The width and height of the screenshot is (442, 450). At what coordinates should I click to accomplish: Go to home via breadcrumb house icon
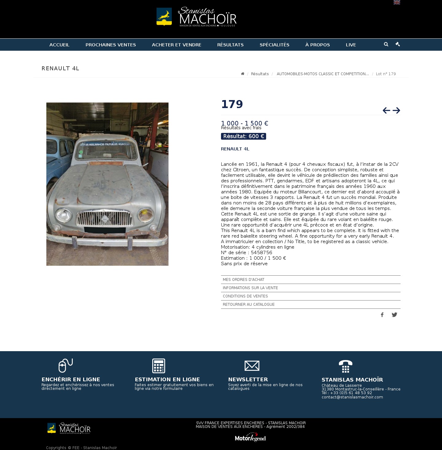point(242,74)
